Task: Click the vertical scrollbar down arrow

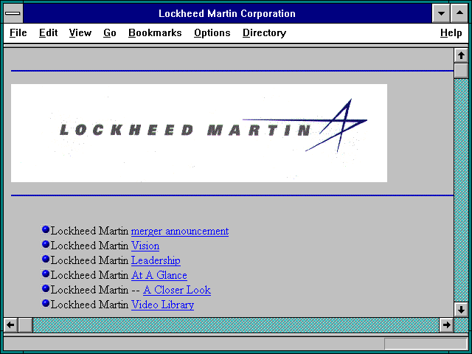Action: 461,310
